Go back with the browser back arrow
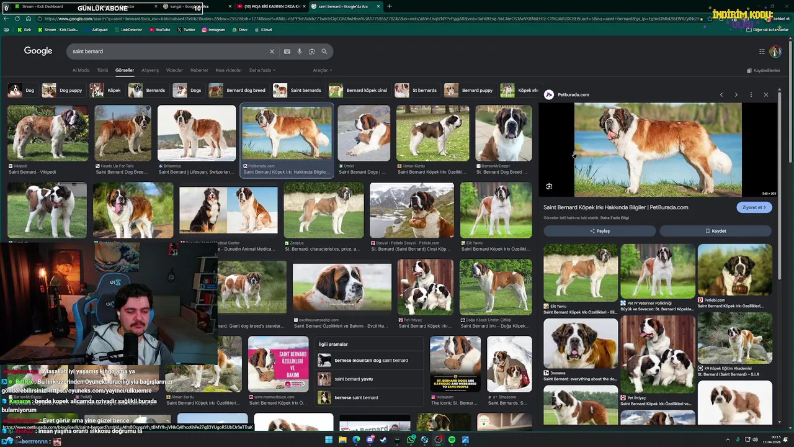794x447 pixels. [7, 19]
